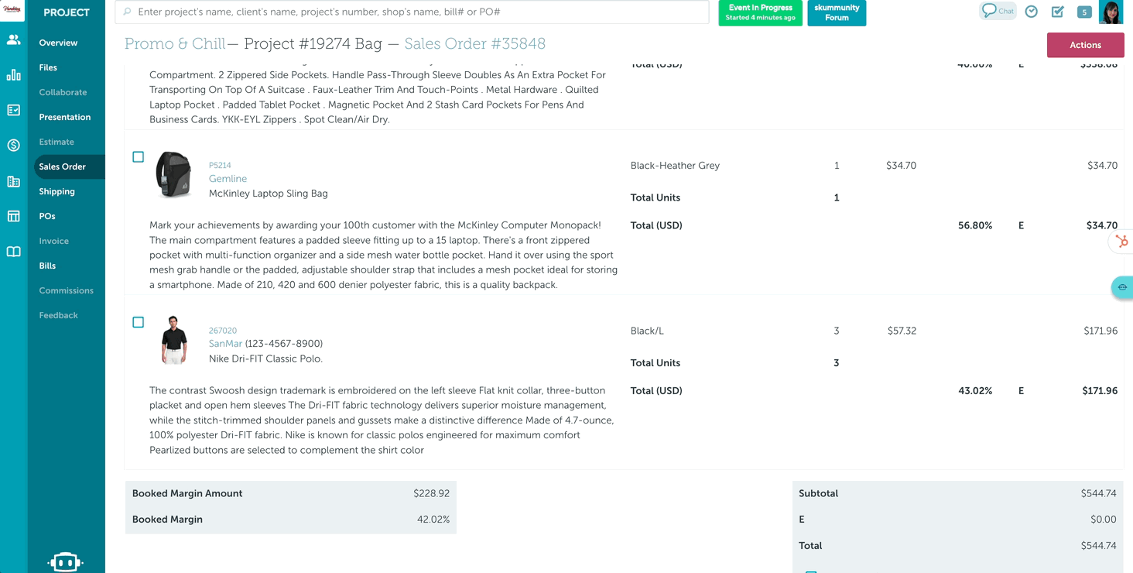Open the people/contacts icon in left rail
The image size is (1133, 573).
click(x=13, y=39)
